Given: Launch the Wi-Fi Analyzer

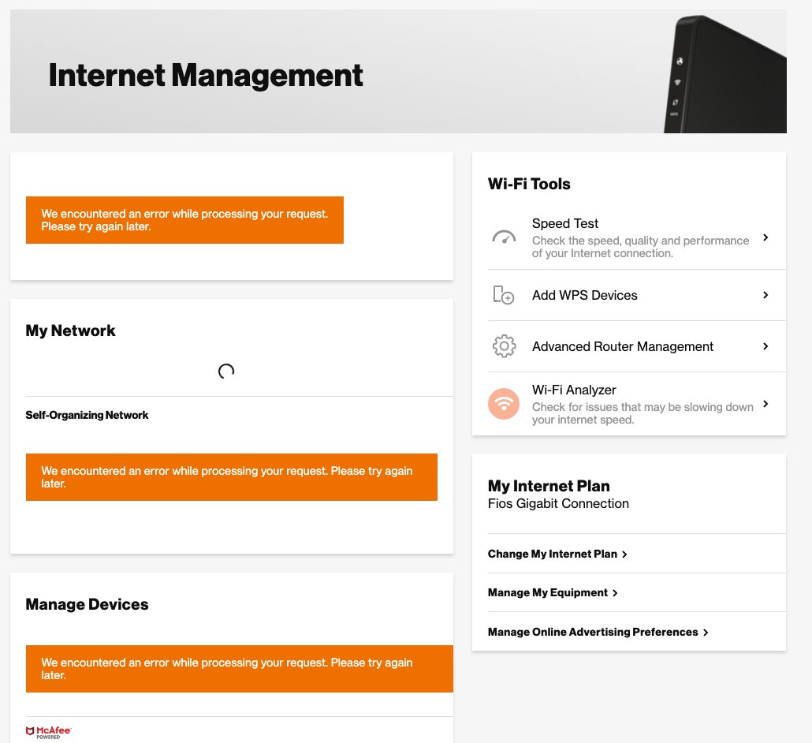Looking at the screenshot, I should click(636, 404).
